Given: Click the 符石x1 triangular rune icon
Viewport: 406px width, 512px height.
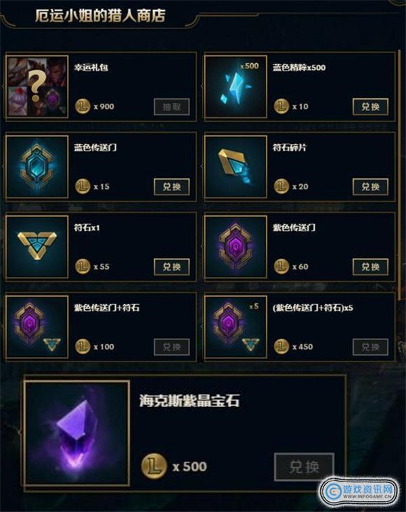Looking at the screenshot, I should [x=37, y=247].
